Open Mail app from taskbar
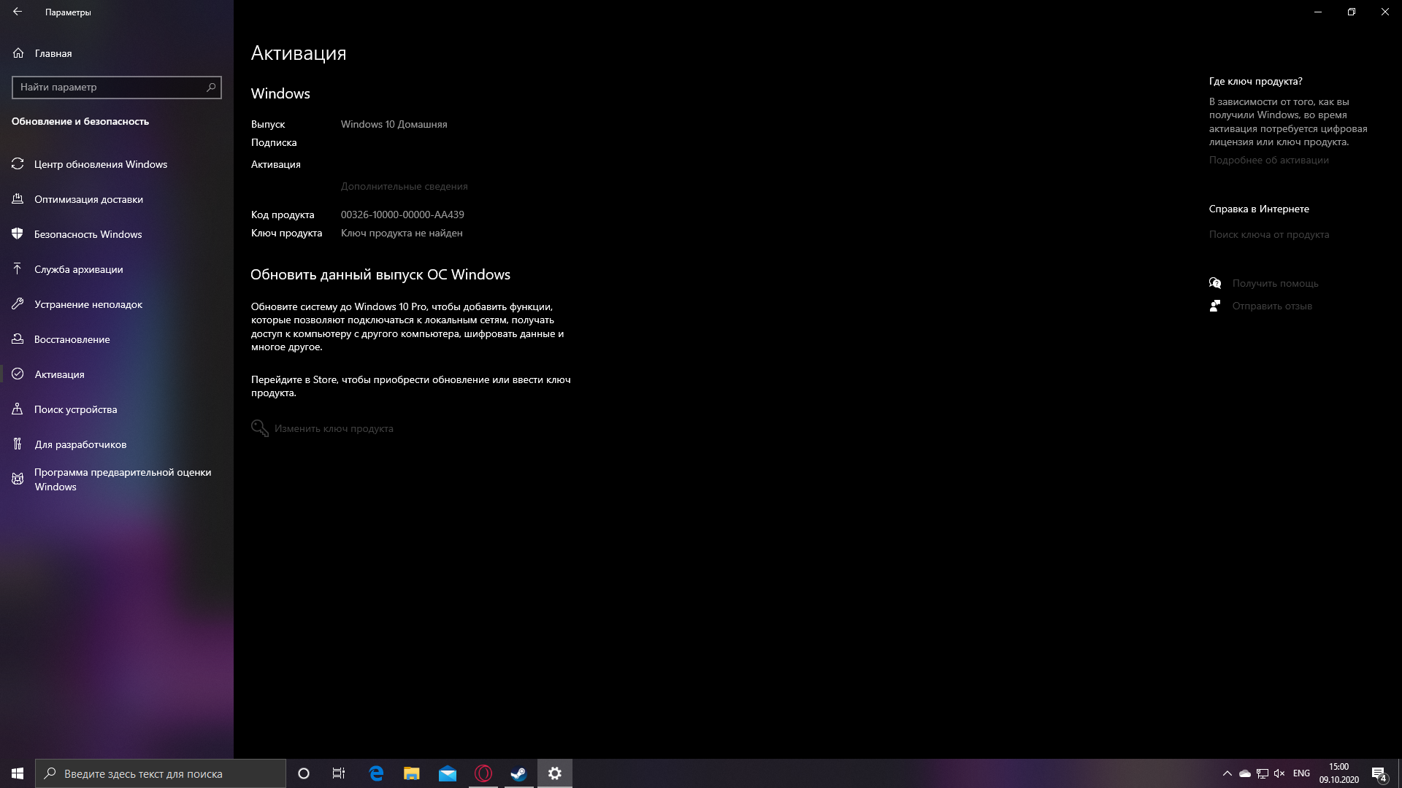 coord(448,773)
